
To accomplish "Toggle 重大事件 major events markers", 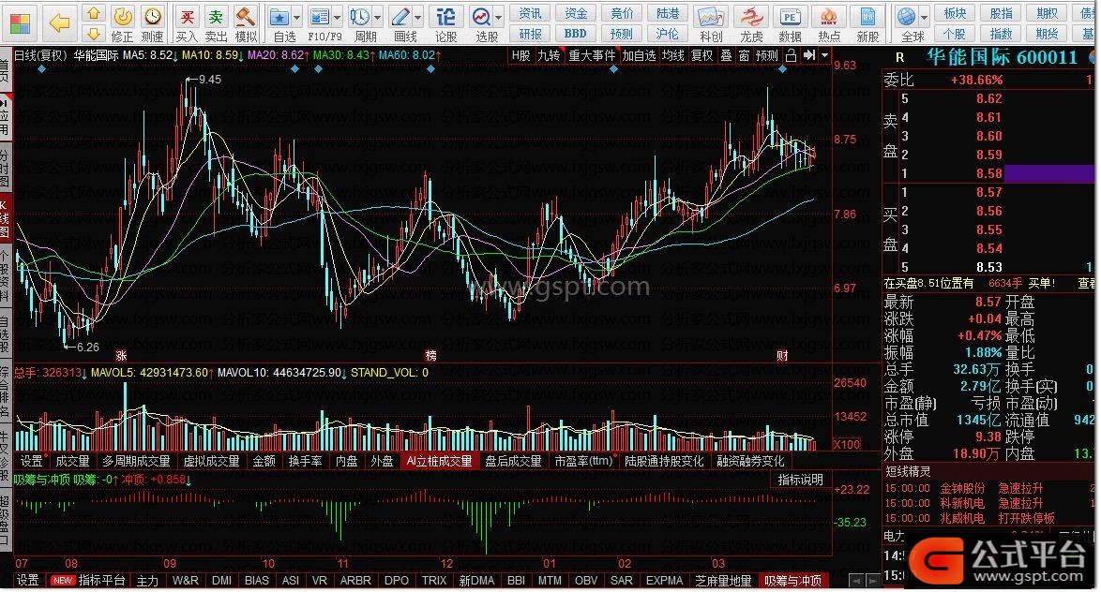I will point(592,55).
